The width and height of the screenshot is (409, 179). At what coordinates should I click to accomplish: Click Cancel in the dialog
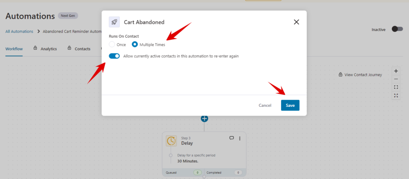pyautogui.click(x=265, y=105)
